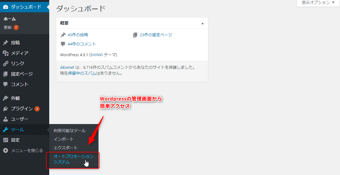Viewport: 340px width, 175px height.
Task: Click メニューを閉じる to collapse sidebar
Action: click(x=27, y=150)
